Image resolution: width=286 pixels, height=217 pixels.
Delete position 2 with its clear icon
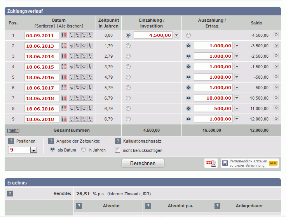coord(276,45)
